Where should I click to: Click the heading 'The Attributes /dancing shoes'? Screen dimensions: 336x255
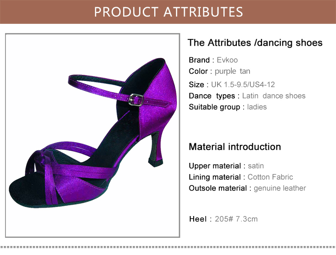(255, 43)
